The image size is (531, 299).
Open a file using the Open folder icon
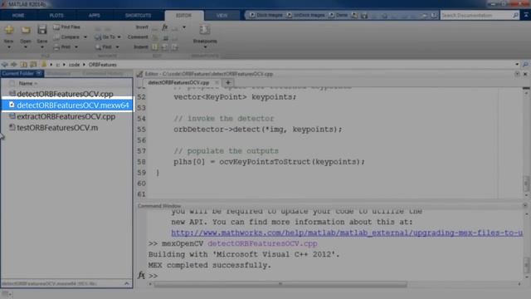tap(26, 30)
